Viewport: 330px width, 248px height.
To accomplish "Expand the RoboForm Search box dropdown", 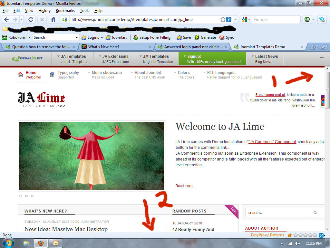I will tap(77, 37).
